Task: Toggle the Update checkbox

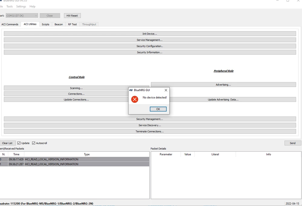Action: pos(19,143)
